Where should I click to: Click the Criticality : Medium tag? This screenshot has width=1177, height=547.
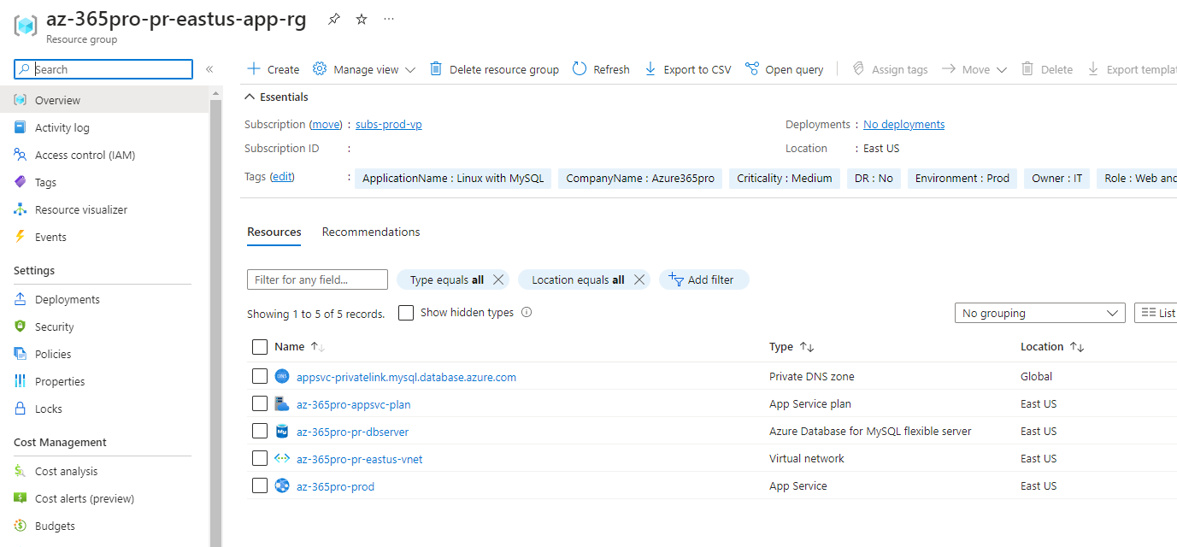785,179
